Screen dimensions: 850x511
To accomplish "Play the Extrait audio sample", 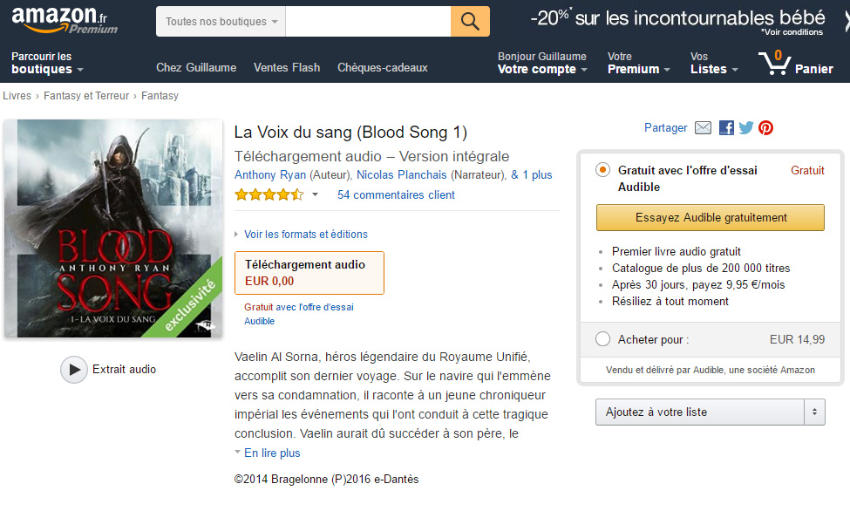I will 74,370.
